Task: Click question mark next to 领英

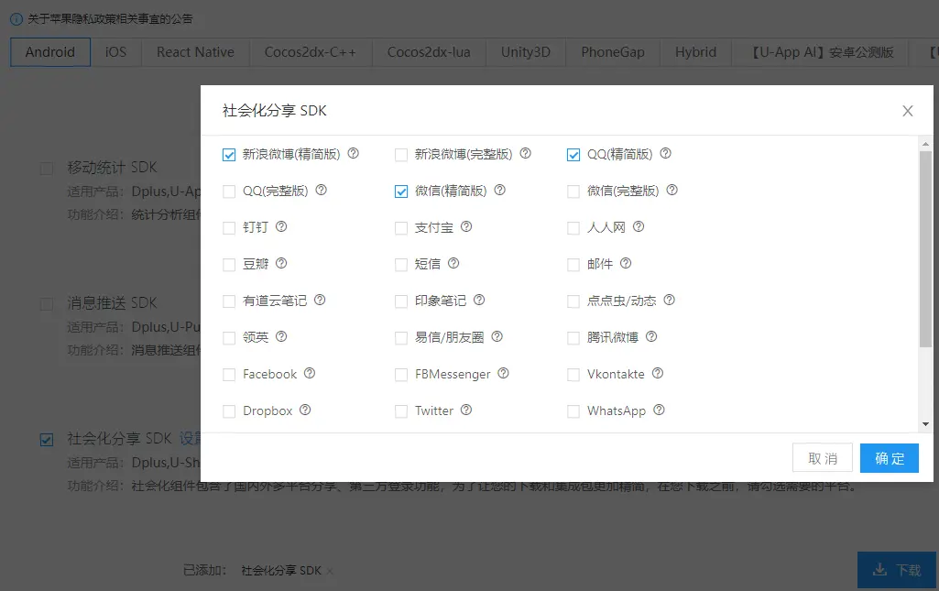Action: [281, 336]
